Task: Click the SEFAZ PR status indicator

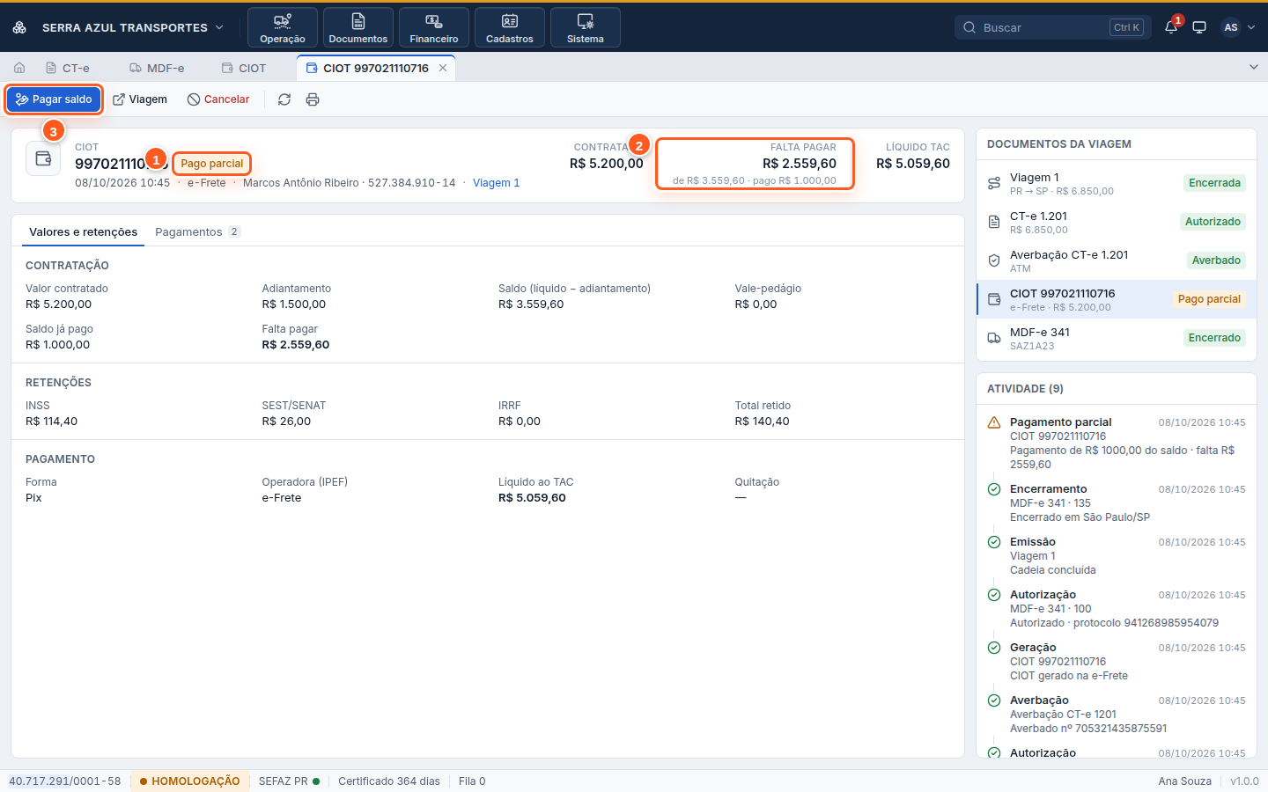Action: click(x=289, y=781)
